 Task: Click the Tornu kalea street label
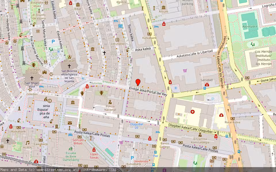(131, 32)
